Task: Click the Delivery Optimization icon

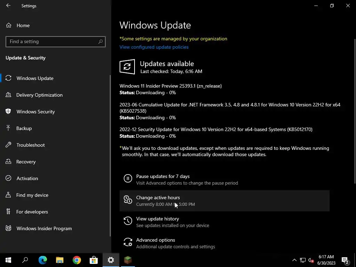Action: coord(8,95)
